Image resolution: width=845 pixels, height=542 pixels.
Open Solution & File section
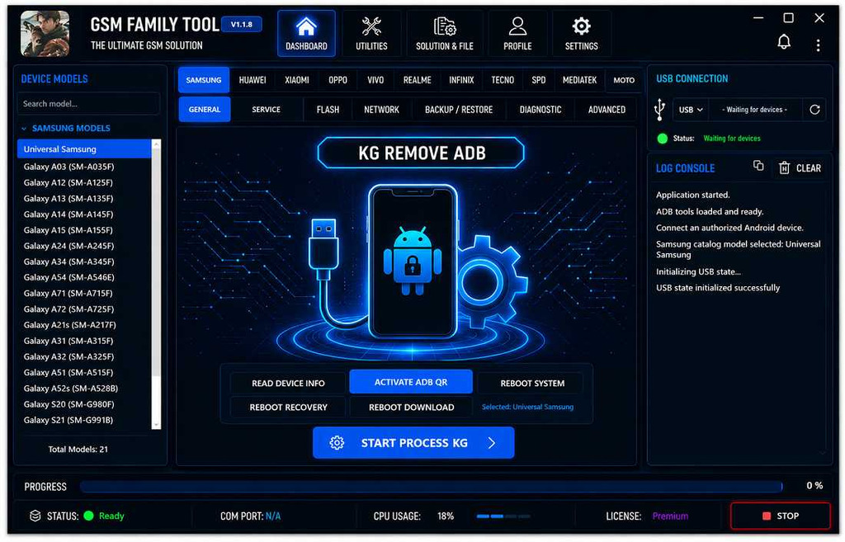coord(445,33)
